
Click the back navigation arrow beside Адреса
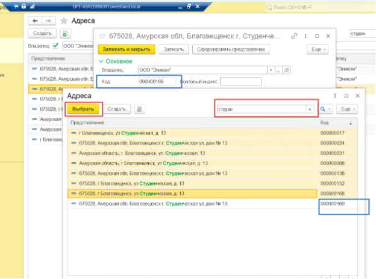(x=35, y=20)
